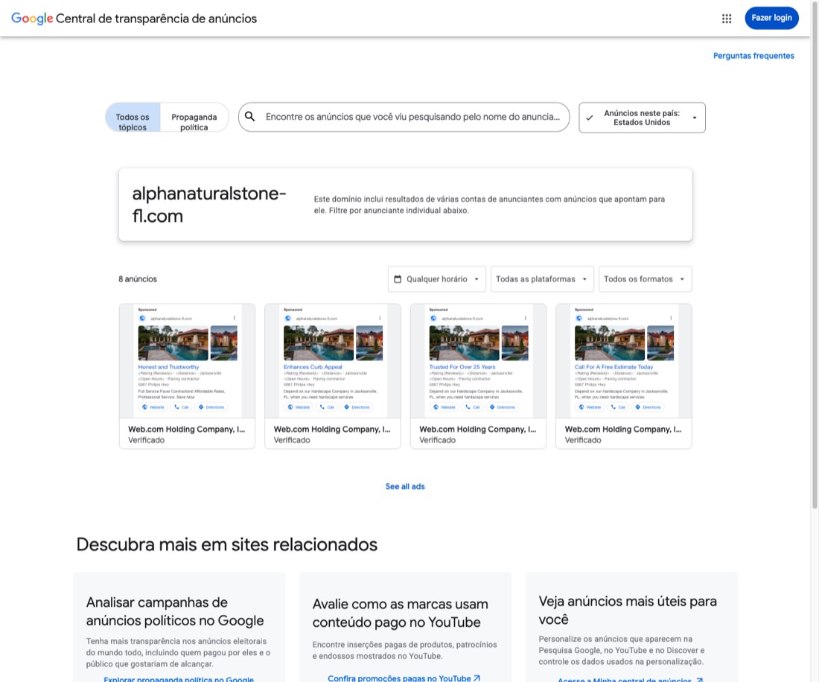This screenshot has height=682, width=819.
Task: Click the Google logo in header
Action: tap(32, 19)
